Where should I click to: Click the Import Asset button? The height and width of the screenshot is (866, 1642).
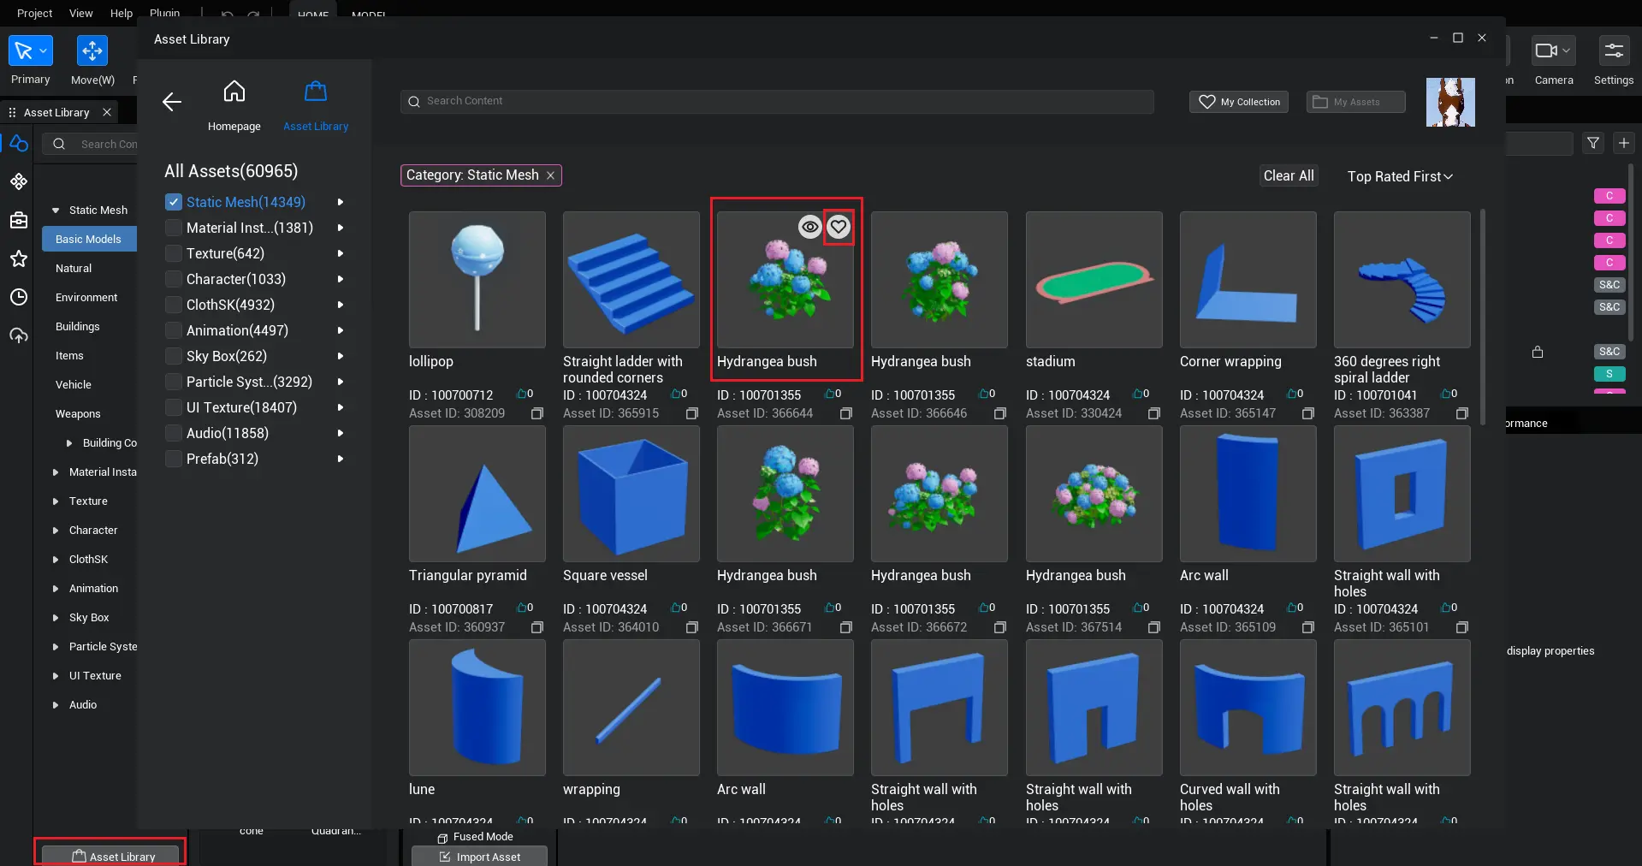(x=479, y=857)
